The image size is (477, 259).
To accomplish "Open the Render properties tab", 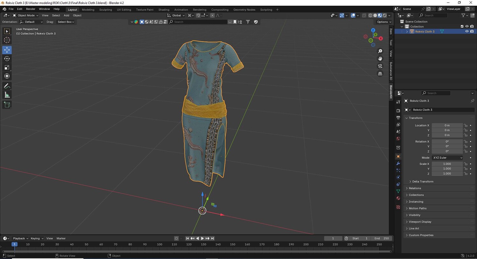I will [x=398, y=111].
